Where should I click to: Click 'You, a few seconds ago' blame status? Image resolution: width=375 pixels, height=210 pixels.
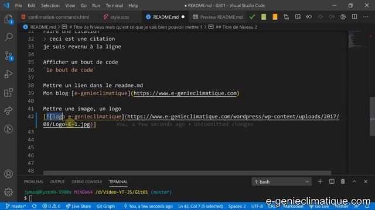click(x=148, y=206)
